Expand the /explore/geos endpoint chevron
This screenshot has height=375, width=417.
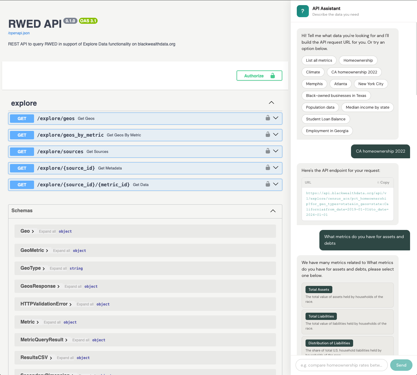[276, 118]
